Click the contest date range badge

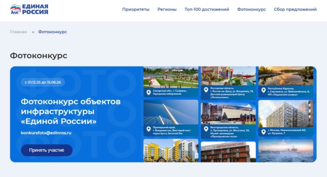pos(43,82)
